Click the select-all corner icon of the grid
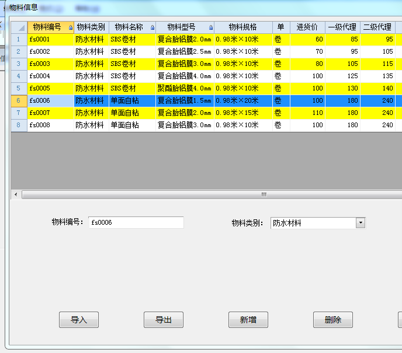402x353 pixels. pyautogui.click(x=19, y=27)
